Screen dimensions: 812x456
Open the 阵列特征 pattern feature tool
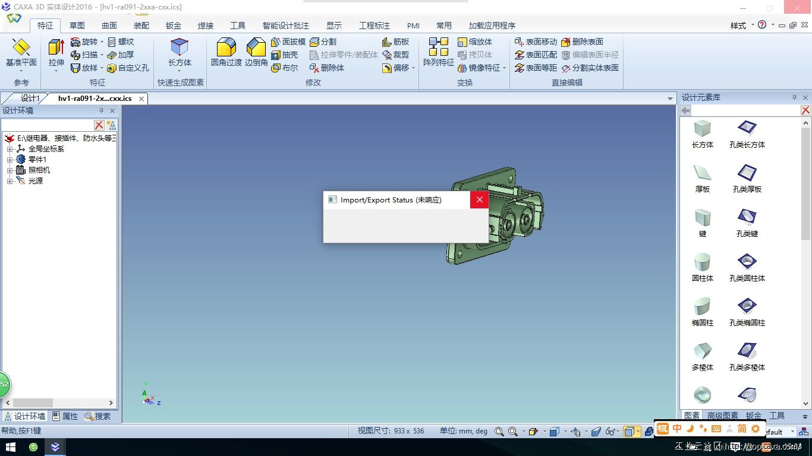pyautogui.click(x=439, y=52)
